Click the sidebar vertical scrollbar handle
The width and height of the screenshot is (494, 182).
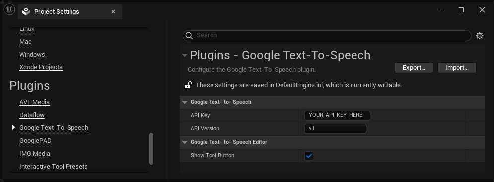151,149
